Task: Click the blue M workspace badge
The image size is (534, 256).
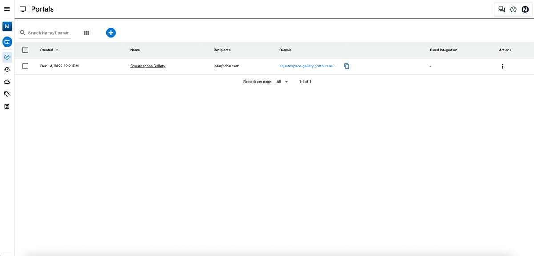Action: point(7,26)
